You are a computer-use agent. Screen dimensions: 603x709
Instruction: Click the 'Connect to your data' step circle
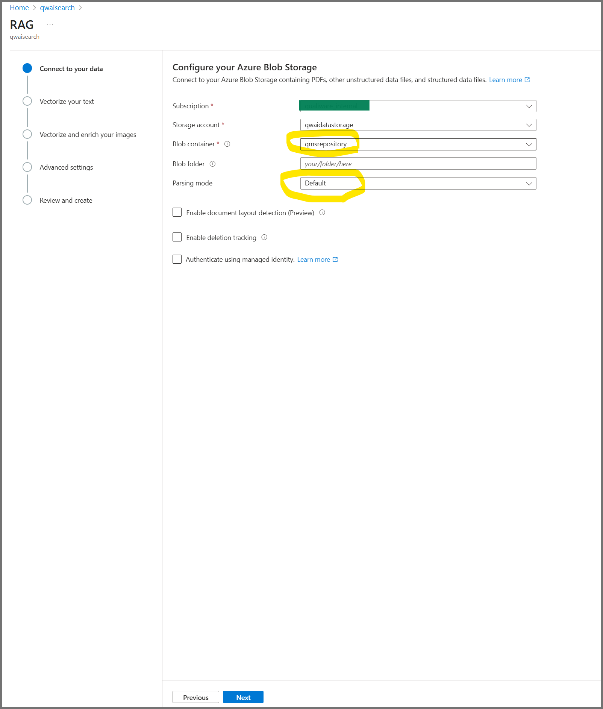pos(27,68)
